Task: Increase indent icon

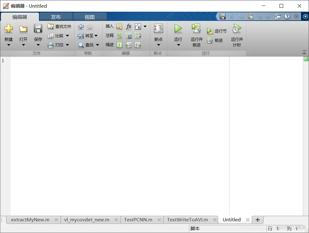Action: (129, 45)
